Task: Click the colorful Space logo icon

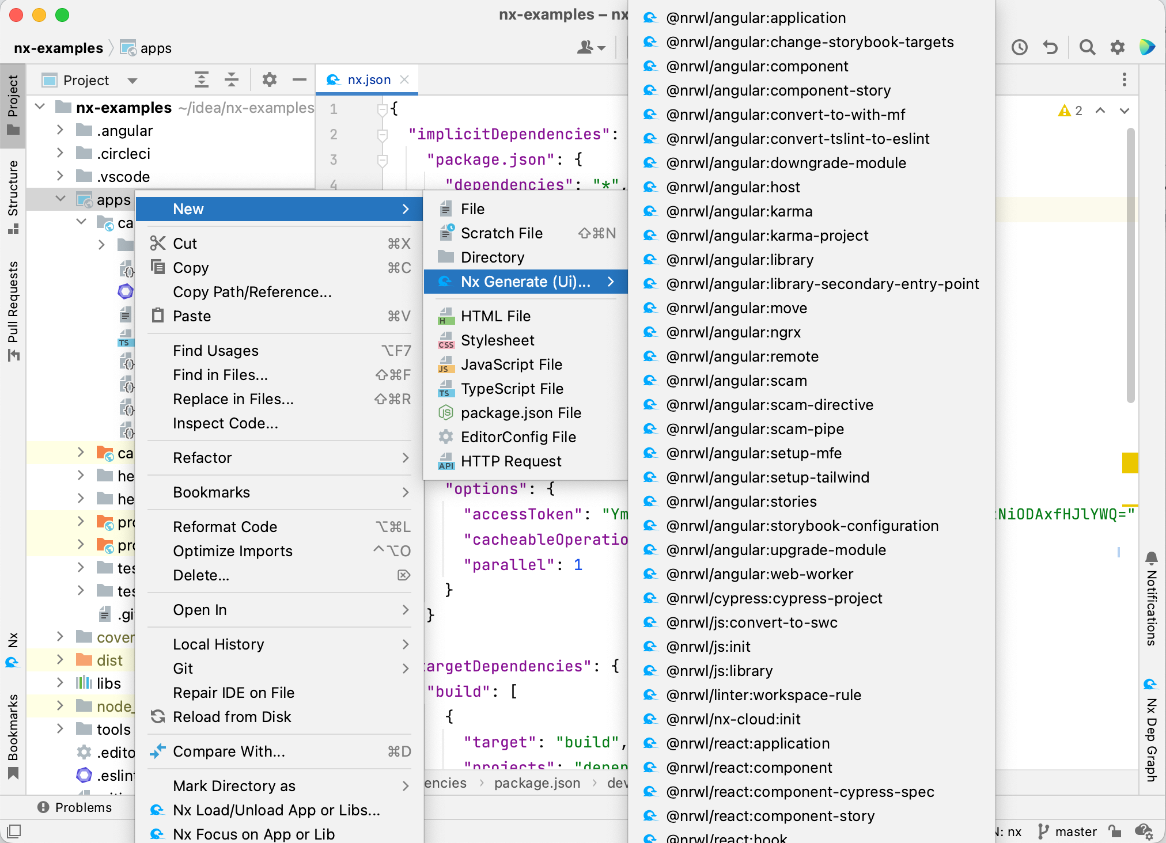Action: (x=1147, y=47)
